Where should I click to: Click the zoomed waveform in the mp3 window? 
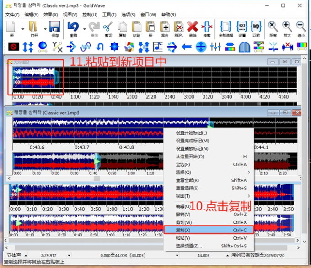click(x=88, y=128)
